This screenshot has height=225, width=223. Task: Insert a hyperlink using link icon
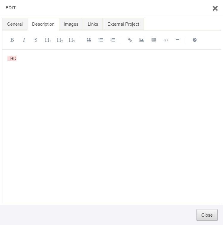click(130, 40)
